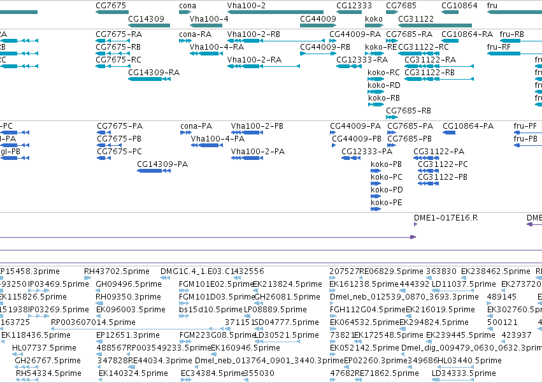The image size is (542, 383).
Task: Select transcript Vha100-2-RB
Action: [253, 34]
